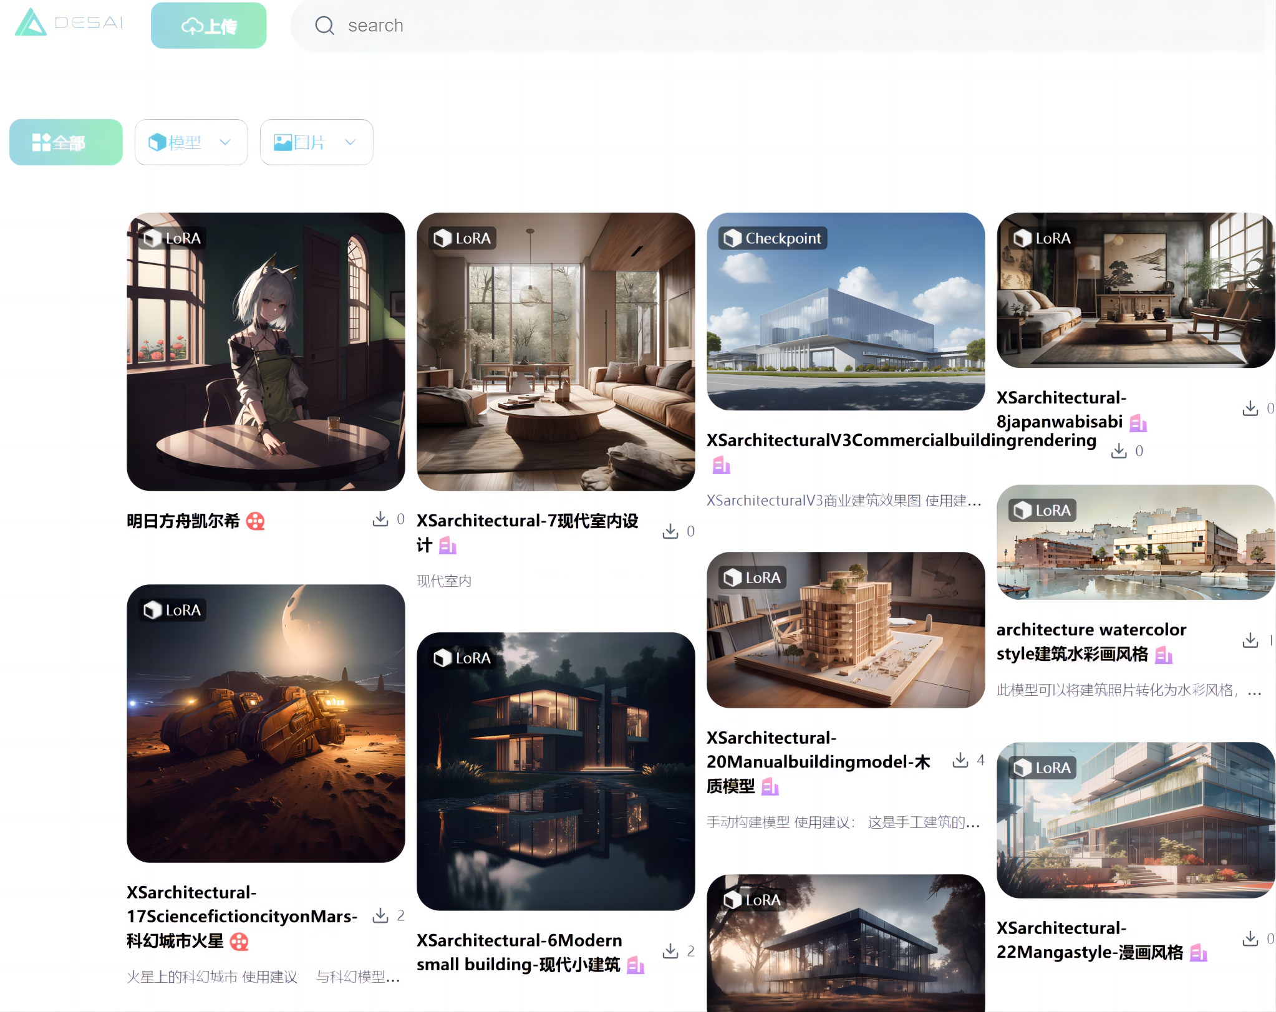1276x1012 pixels.
Task: Click the search magnifier icon
Action: tap(324, 26)
